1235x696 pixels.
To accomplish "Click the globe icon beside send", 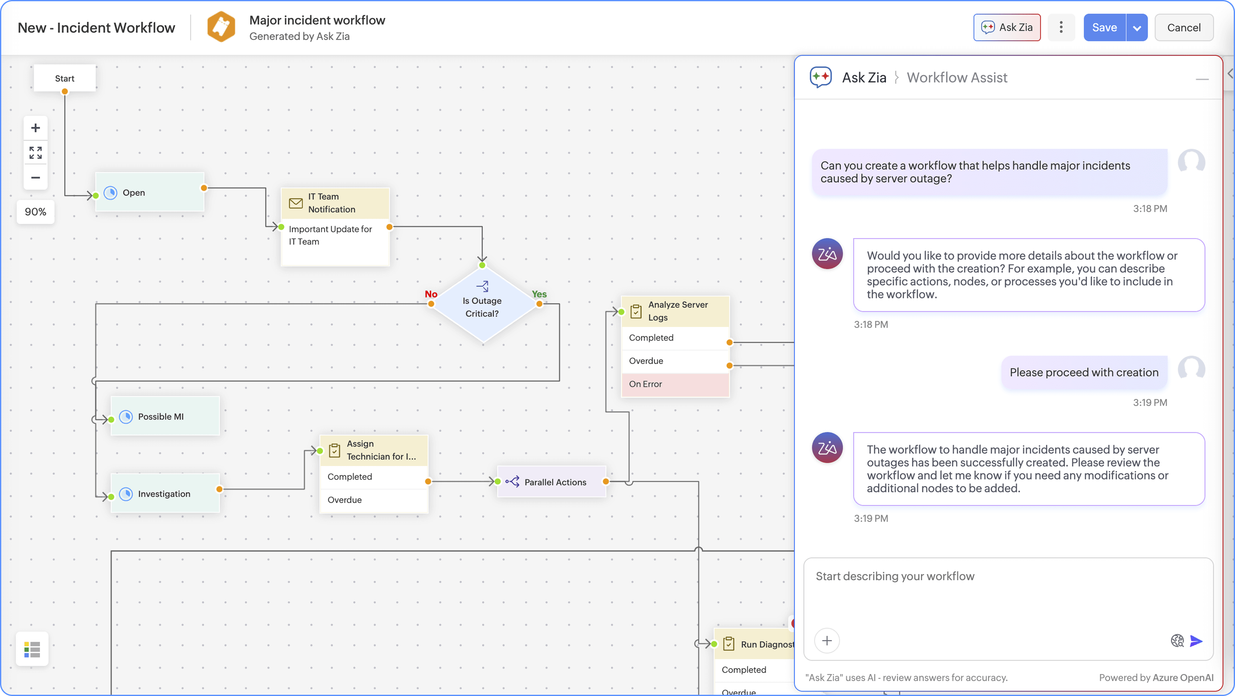I will (x=1177, y=641).
